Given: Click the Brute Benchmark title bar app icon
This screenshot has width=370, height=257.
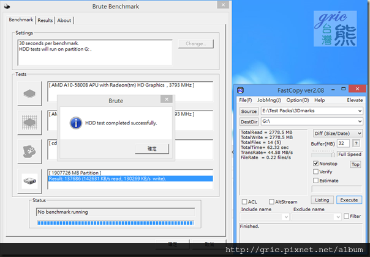Looking at the screenshot, I should [7, 6].
